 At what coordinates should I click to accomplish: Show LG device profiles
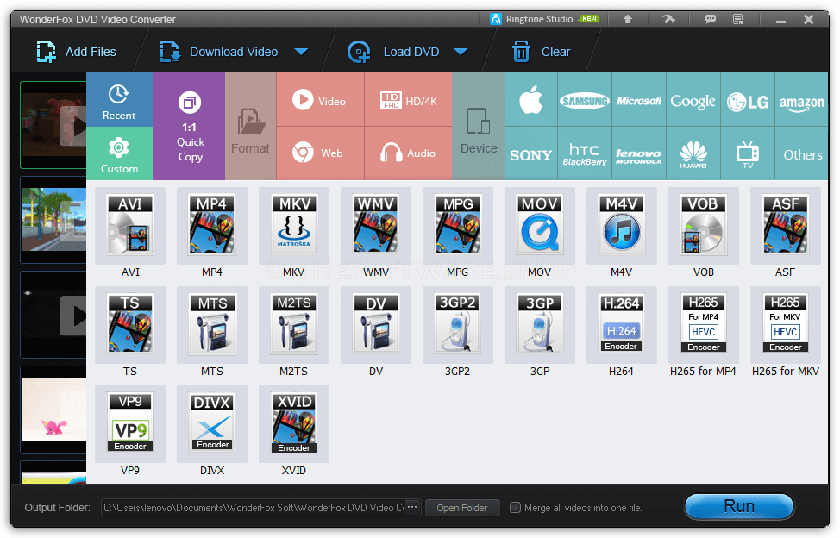pos(748,100)
